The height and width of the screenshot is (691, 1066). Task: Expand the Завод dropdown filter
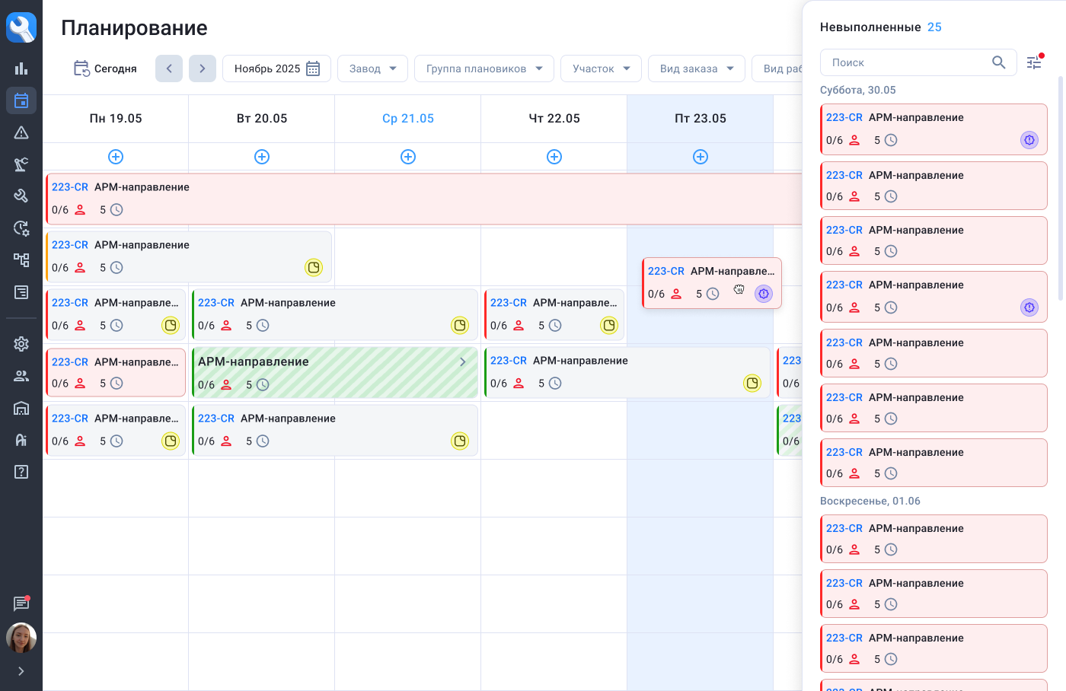(372, 68)
